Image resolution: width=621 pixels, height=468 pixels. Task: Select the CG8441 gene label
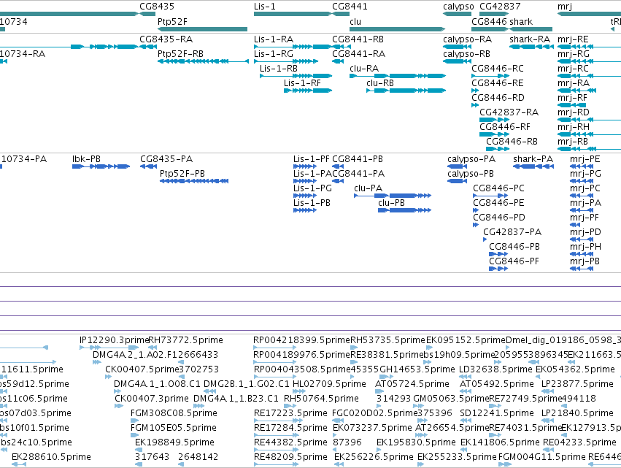coord(350,7)
